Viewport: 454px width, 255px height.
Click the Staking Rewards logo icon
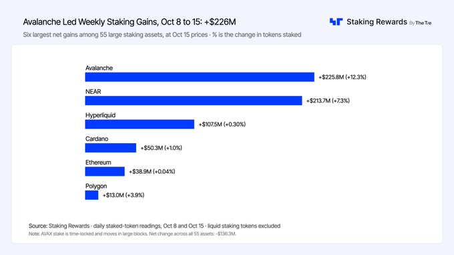pos(336,22)
